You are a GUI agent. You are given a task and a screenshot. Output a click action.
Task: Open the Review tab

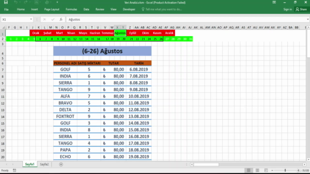click(x=100, y=9)
